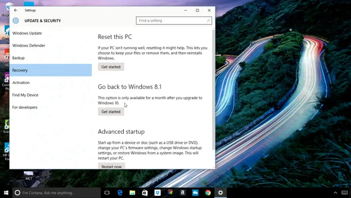The image size is (351, 198).
Task: Open the colorful photos app on the taskbar
Action: (x=170, y=193)
